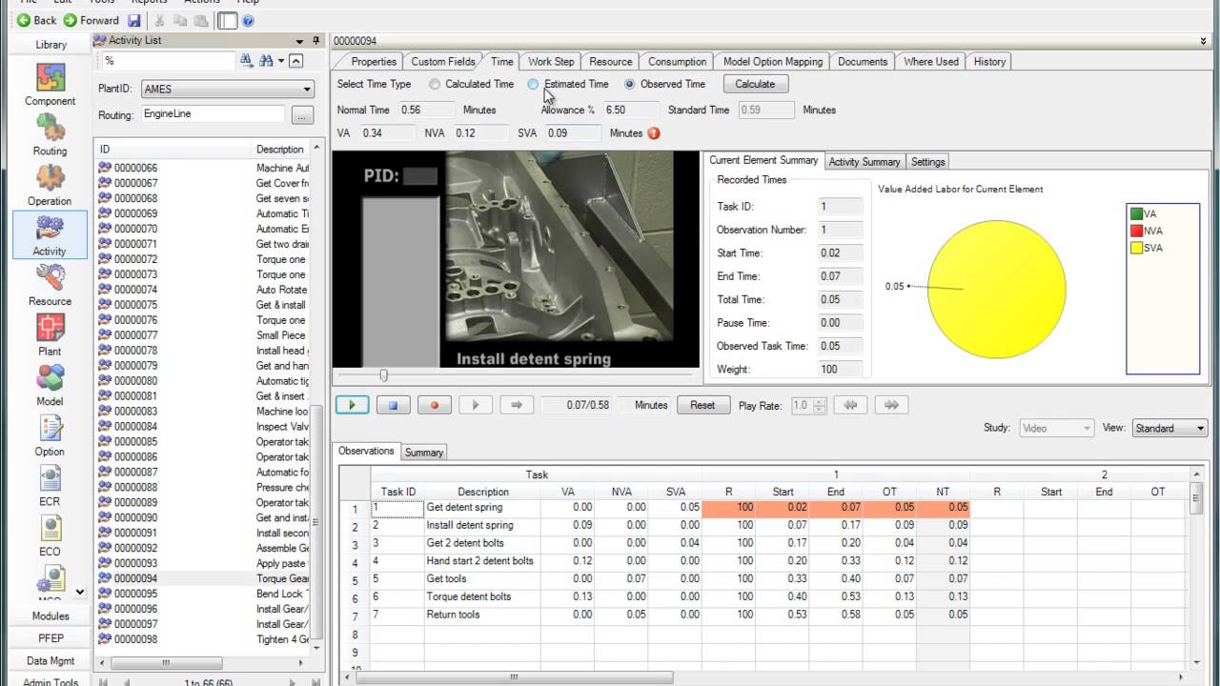1220x686 pixels.
Task: Open the Summary tab beside Observations
Action: click(x=423, y=453)
